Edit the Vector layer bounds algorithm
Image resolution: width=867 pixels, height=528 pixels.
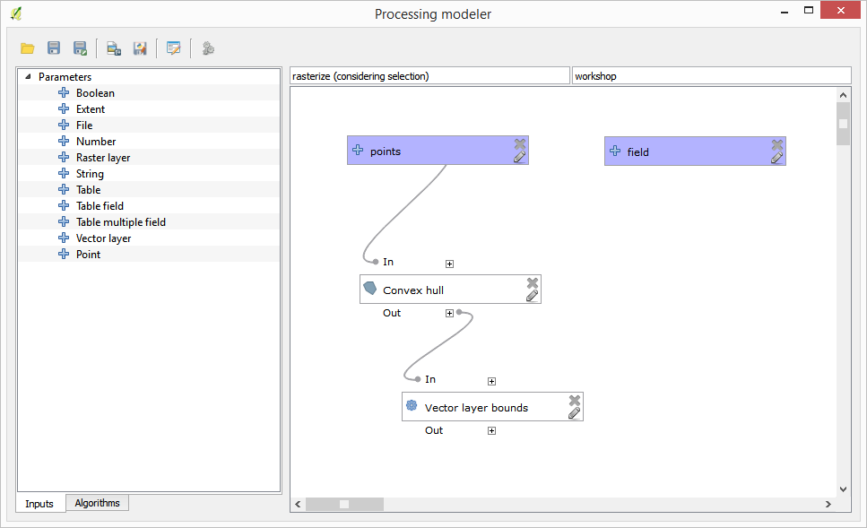click(574, 413)
